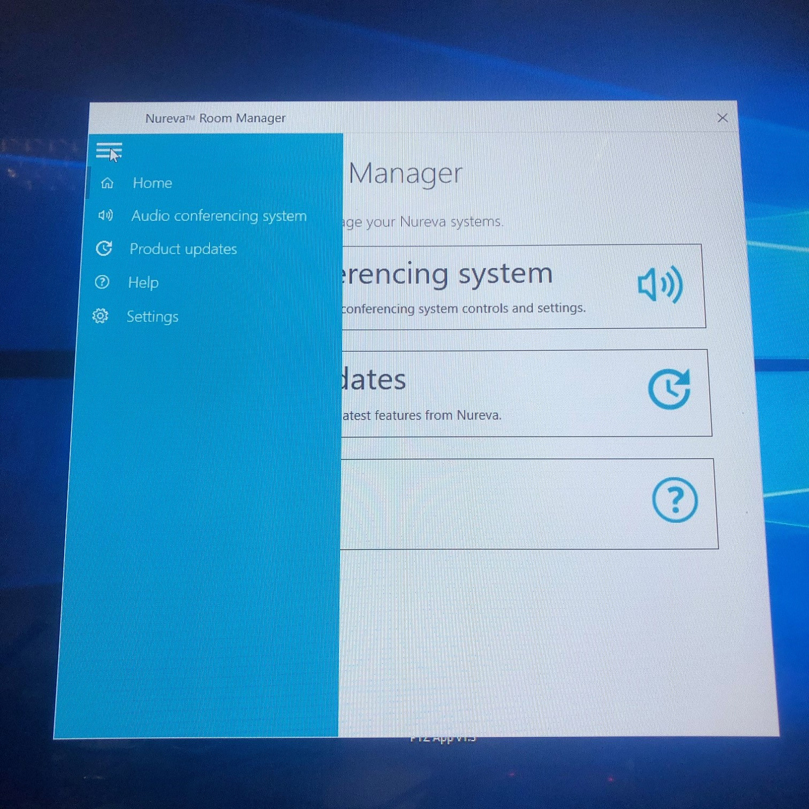Image resolution: width=809 pixels, height=809 pixels.
Task: Select Home in the sidebar menu
Action: (152, 183)
